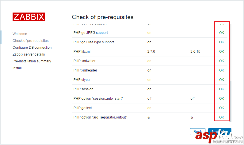
Task: Click the OK status for PHP session
Action: coord(221,89)
